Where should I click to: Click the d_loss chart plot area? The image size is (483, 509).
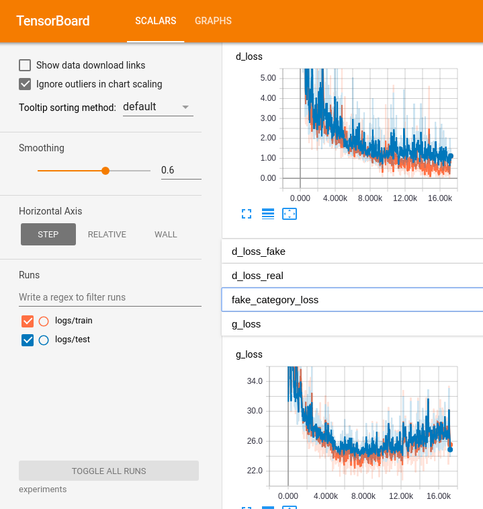pos(369,128)
